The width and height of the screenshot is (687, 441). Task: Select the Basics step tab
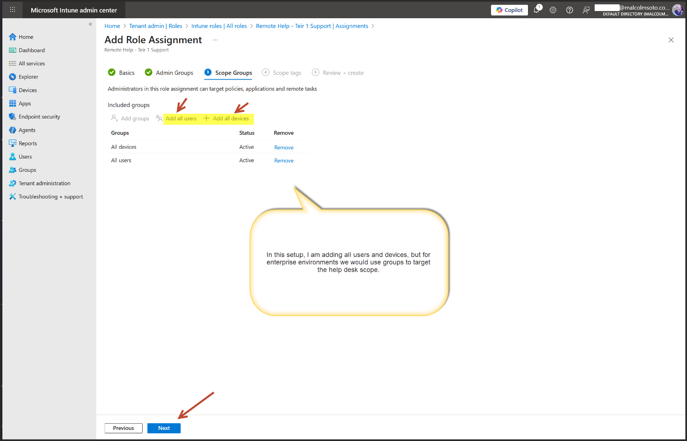[x=126, y=73]
